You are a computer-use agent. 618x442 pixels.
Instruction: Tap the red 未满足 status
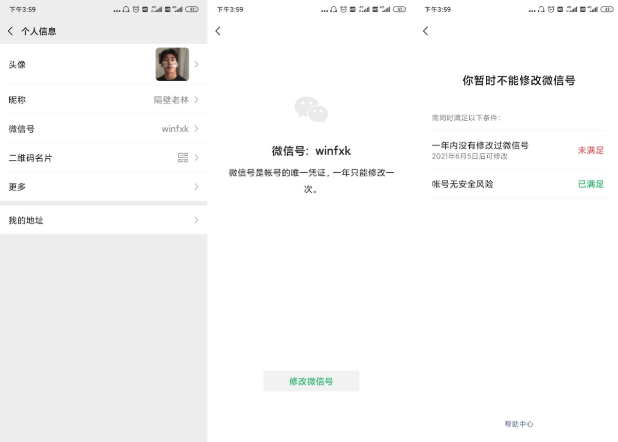(x=591, y=150)
